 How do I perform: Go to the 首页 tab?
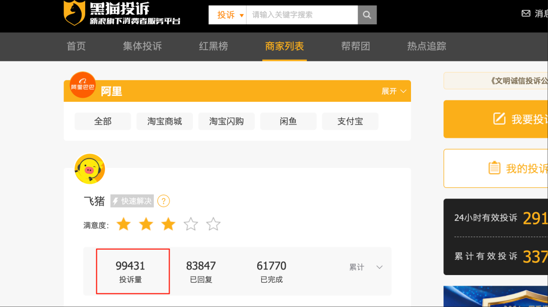coord(76,47)
